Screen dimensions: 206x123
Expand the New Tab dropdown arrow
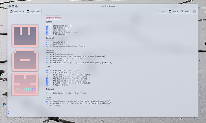click(x=24, y=11)
